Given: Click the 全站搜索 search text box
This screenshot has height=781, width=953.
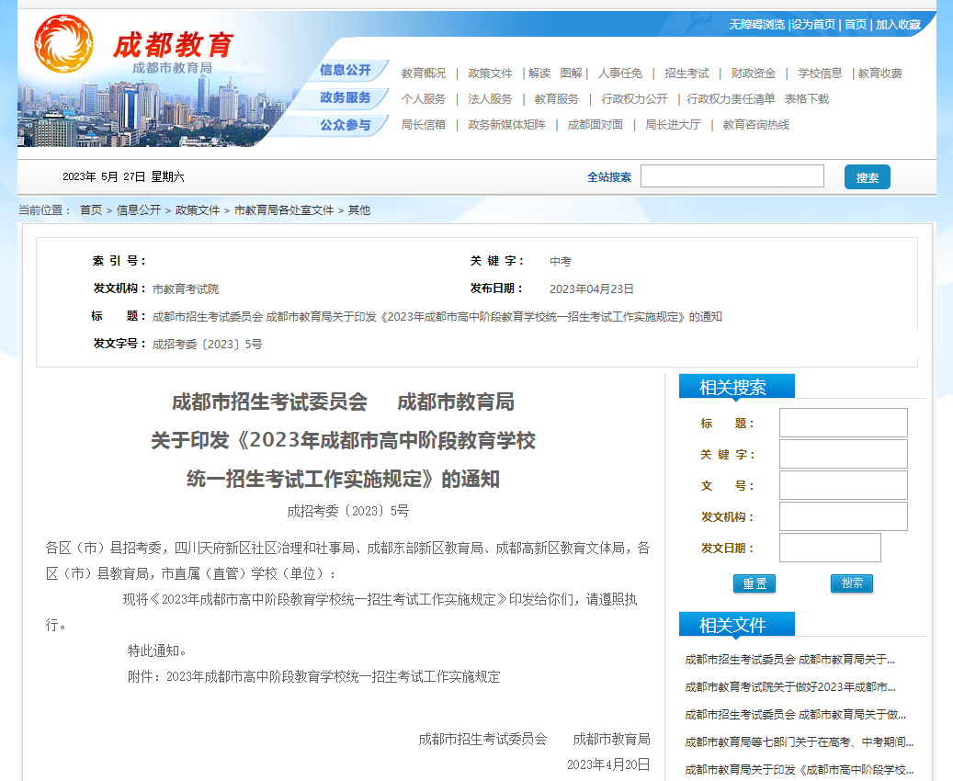Looking at the screenshot, I should pos(732,175).
